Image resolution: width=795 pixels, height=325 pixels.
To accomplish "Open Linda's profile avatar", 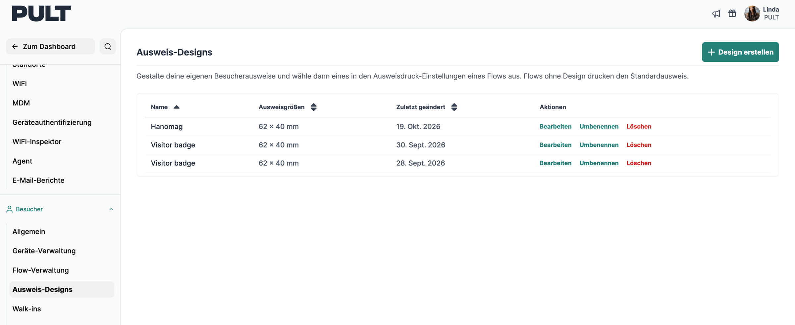I will (752, 14).
